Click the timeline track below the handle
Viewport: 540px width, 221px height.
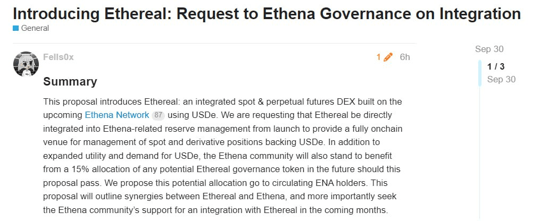tap(480, 153)
